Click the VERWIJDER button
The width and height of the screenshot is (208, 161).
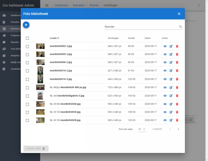pyautogui.click(x=36, y=149)
